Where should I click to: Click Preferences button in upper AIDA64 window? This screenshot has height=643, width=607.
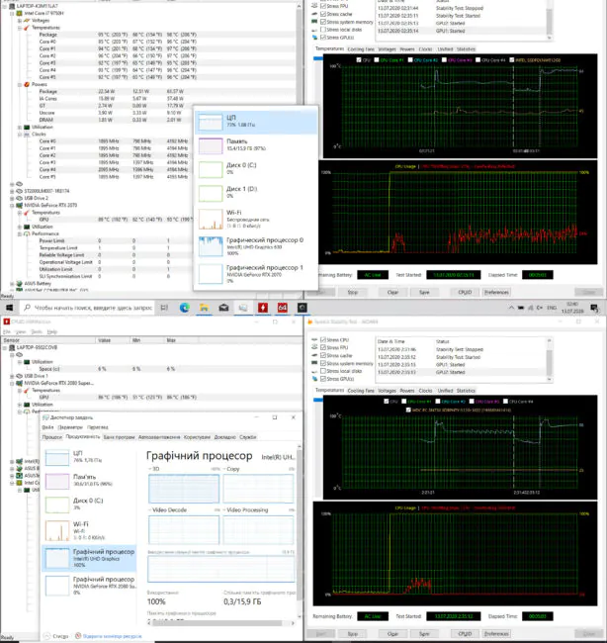tap(496, 293)
